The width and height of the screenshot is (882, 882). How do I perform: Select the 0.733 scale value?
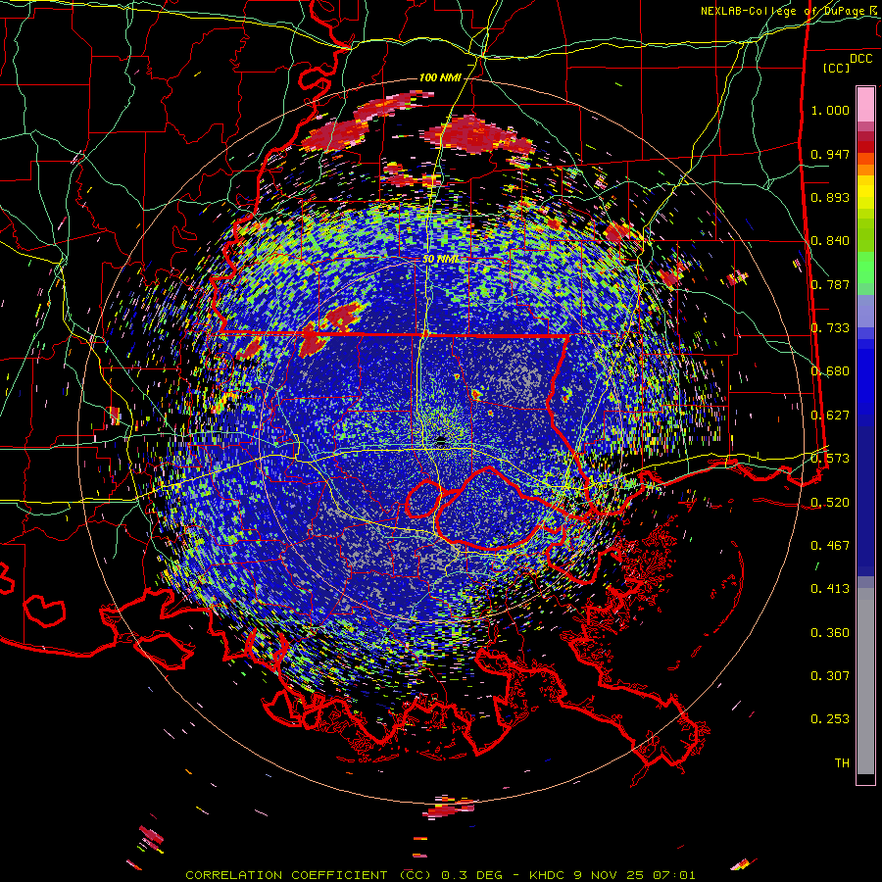[x=830, y=328]
